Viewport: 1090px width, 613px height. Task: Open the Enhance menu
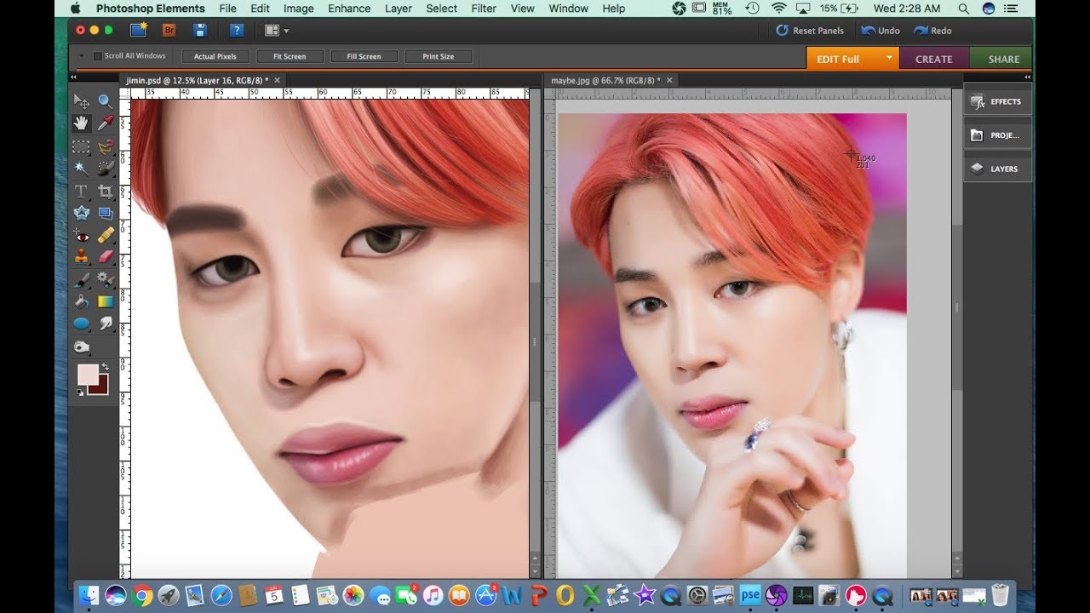click(x=349, y=9)
